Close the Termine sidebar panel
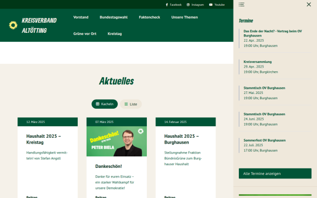This screenshot has height=198, width=317. click(309, 4)
